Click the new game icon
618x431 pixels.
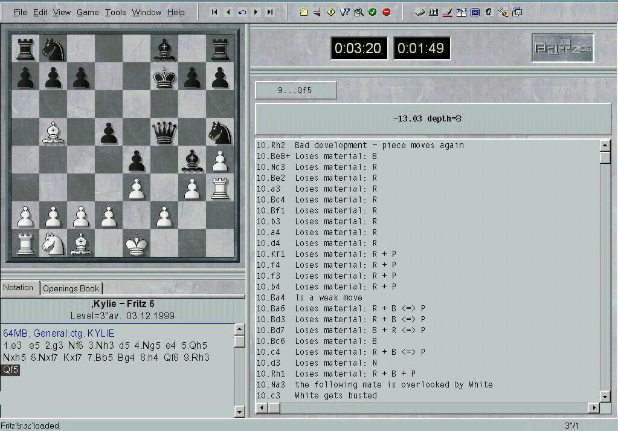point(304,12)
